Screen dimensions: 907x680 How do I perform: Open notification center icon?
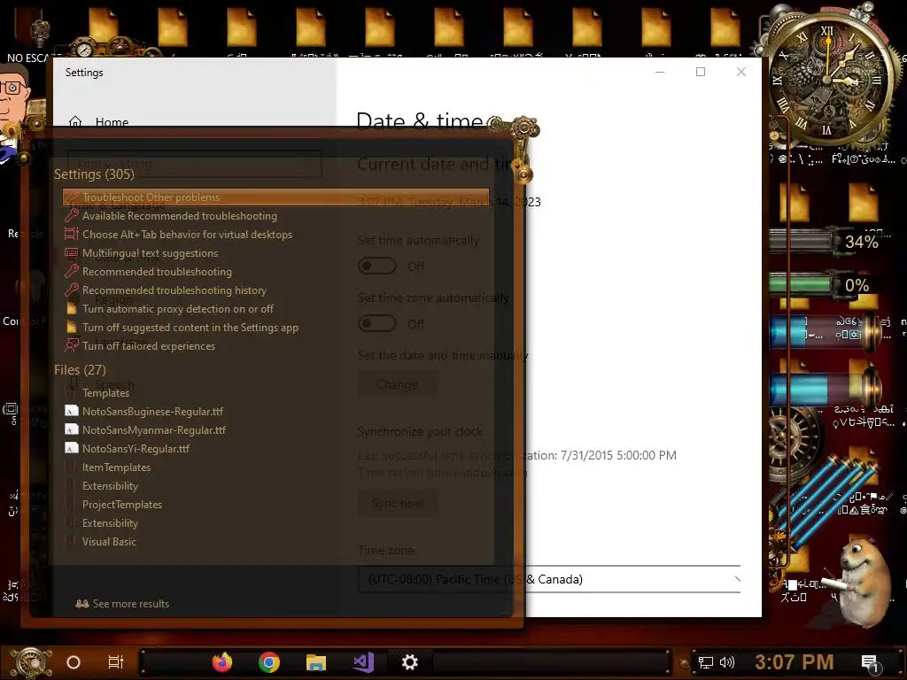coord(870,663)
